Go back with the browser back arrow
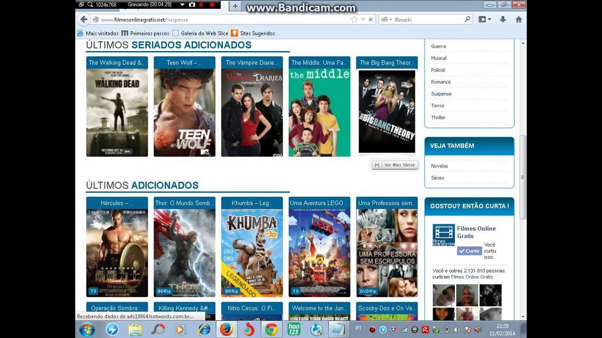 pyautogui.click(x=84, y=19)
